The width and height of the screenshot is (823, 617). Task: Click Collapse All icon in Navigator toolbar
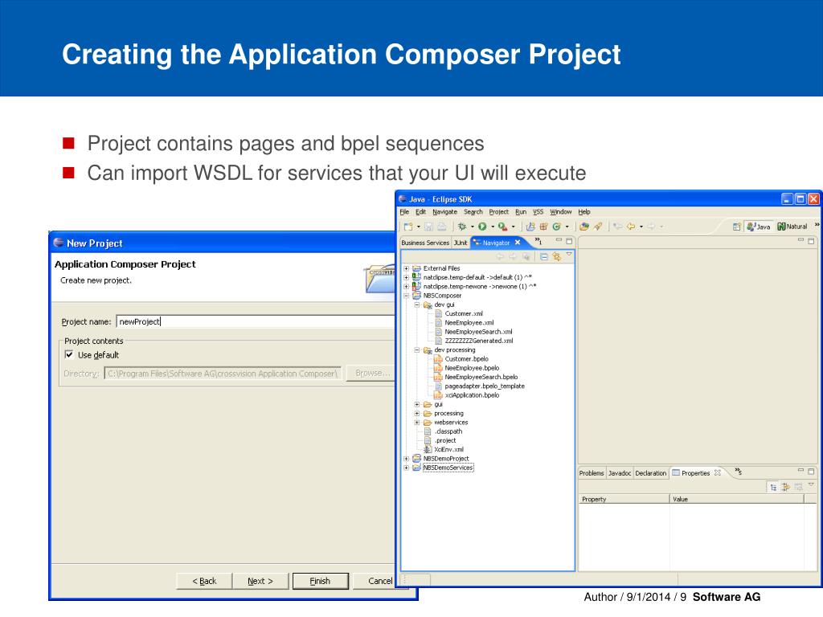[x=544, y=256]
